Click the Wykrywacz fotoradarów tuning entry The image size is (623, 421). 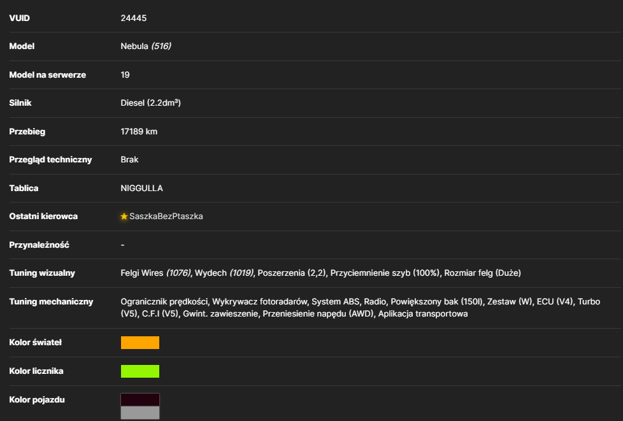pyautogui.click(x=260, y=302)
